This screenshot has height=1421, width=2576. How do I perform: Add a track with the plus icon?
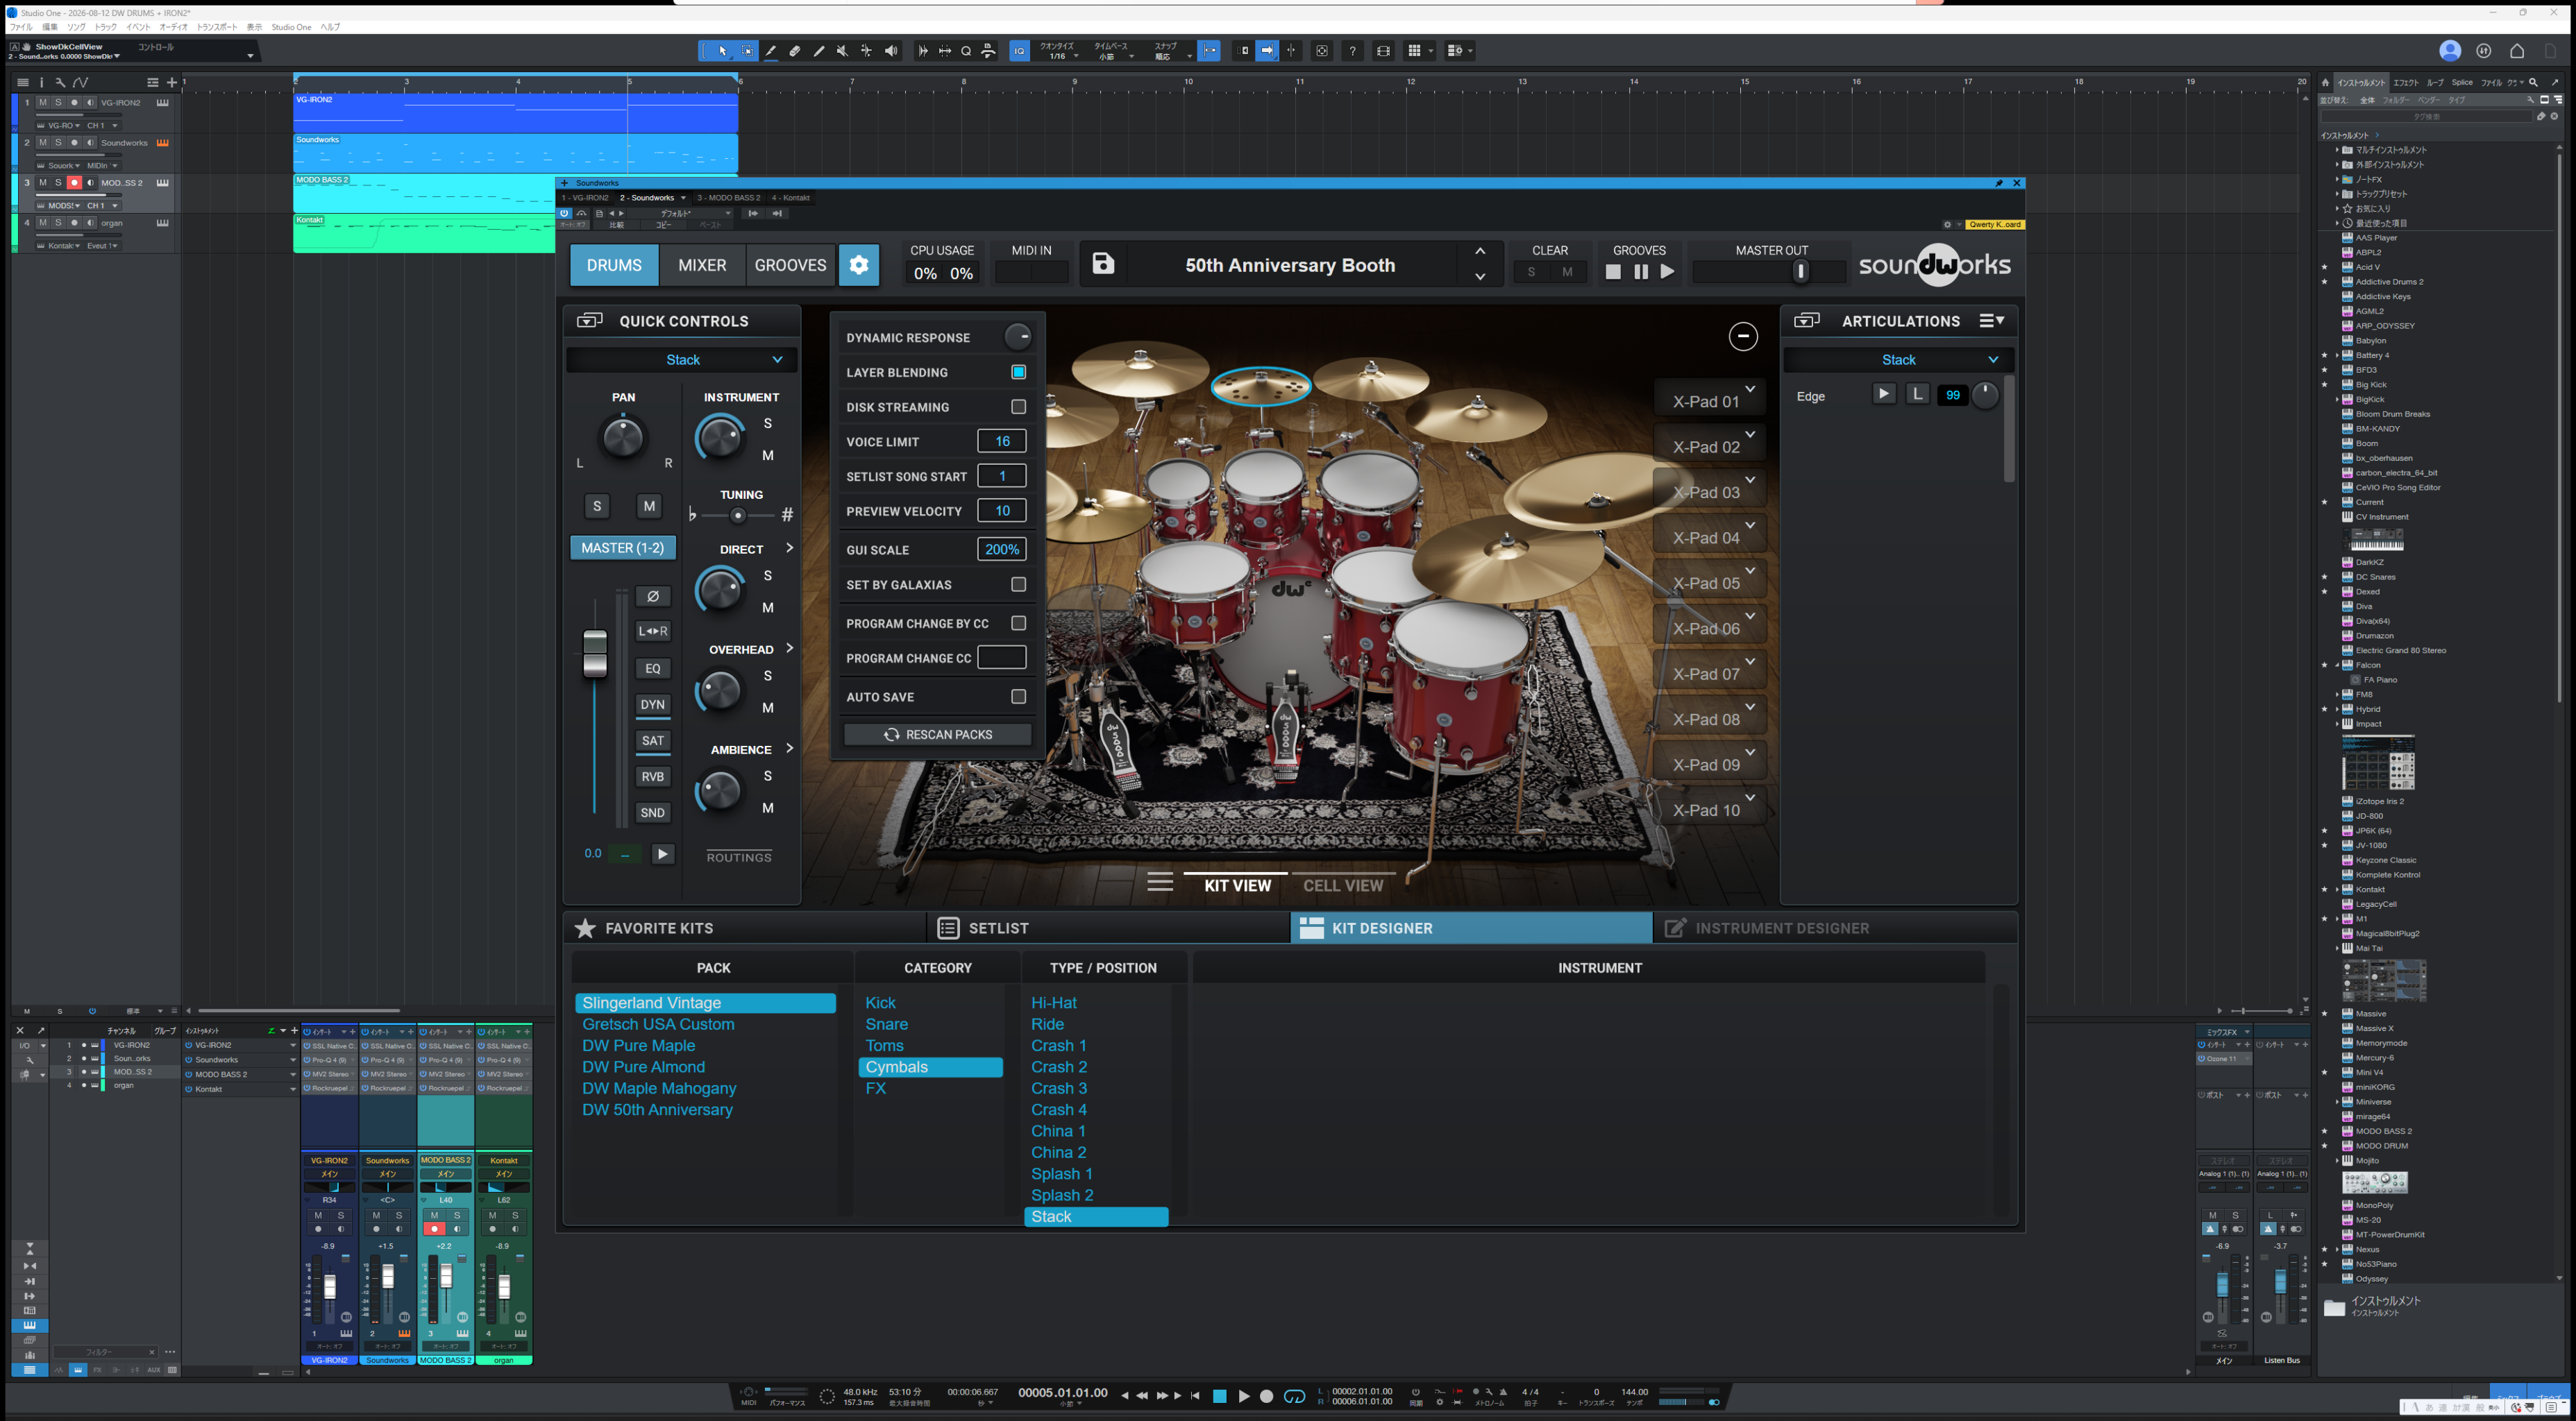pyautogui.click(x=172, y=82)
